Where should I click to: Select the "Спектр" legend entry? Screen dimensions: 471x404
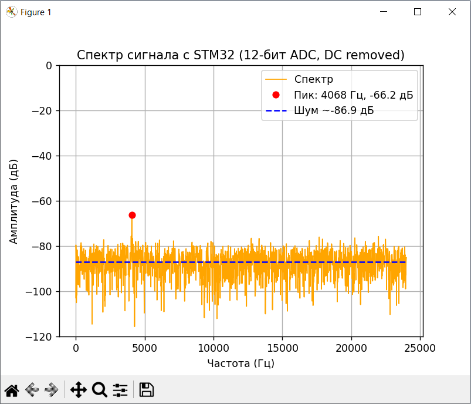coord(313,79)
